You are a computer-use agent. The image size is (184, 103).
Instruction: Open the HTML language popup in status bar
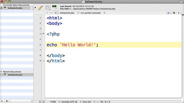point(55,102)
